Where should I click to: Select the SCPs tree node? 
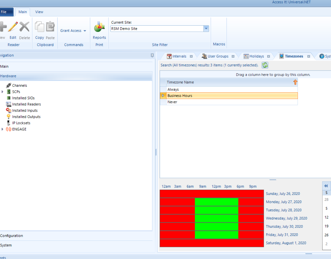[x=16, y=92]
